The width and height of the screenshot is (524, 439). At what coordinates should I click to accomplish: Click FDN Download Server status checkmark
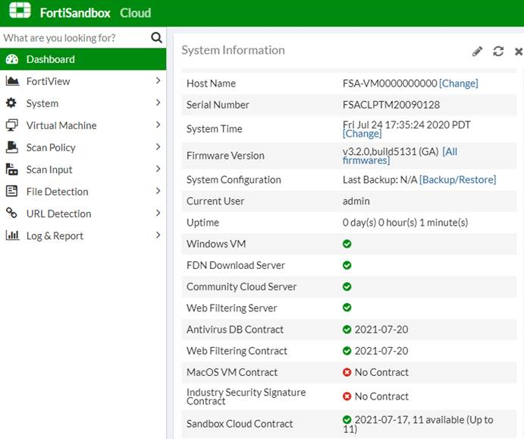347,265
